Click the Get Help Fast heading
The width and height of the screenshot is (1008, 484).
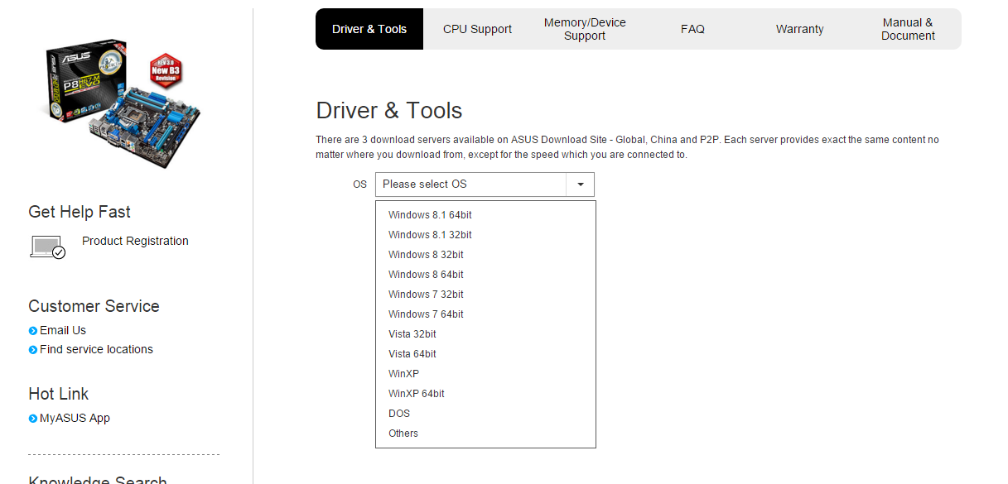coord(80,212)
